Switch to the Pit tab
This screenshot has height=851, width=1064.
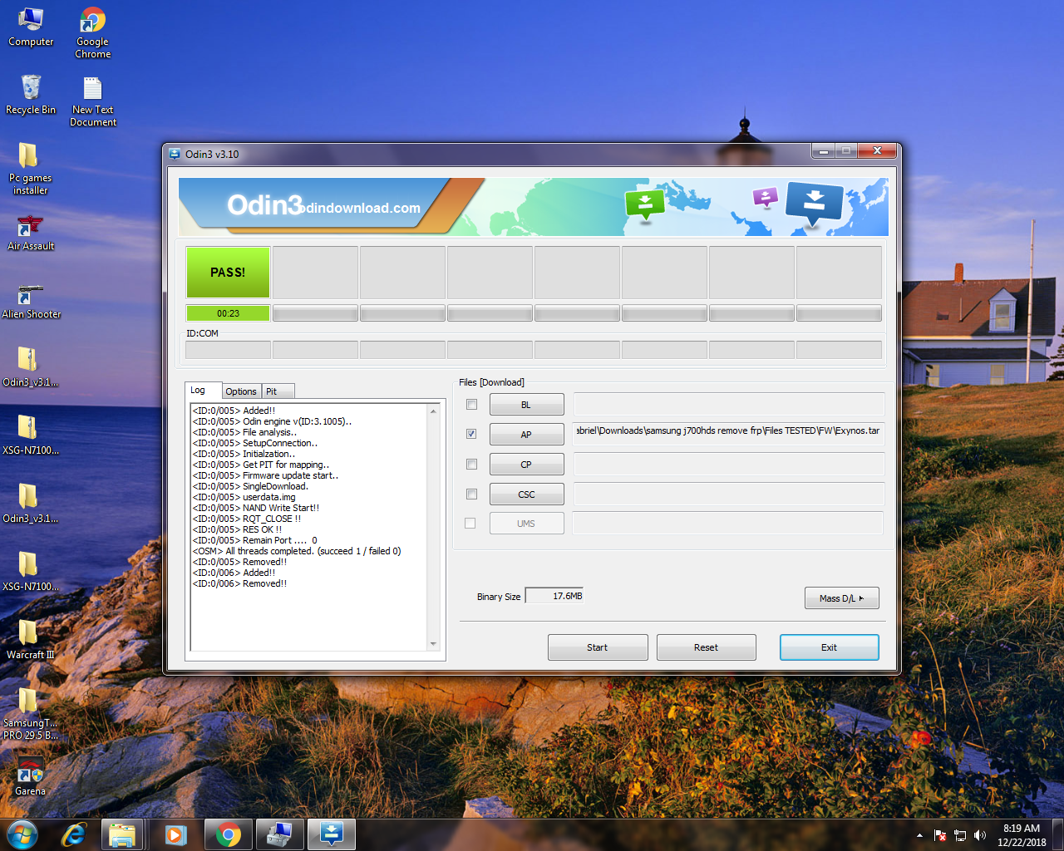coord(278,391)
